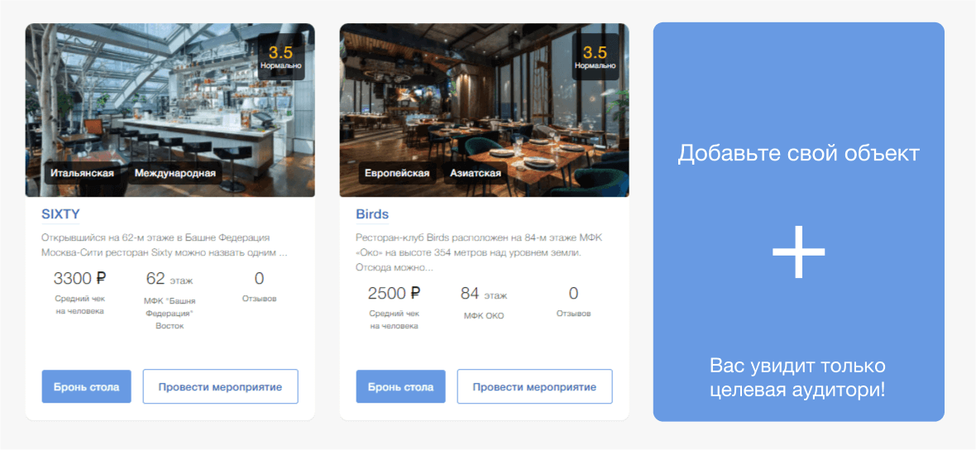Book a table at Birds
976x450 pixels.
coord(401,386)
